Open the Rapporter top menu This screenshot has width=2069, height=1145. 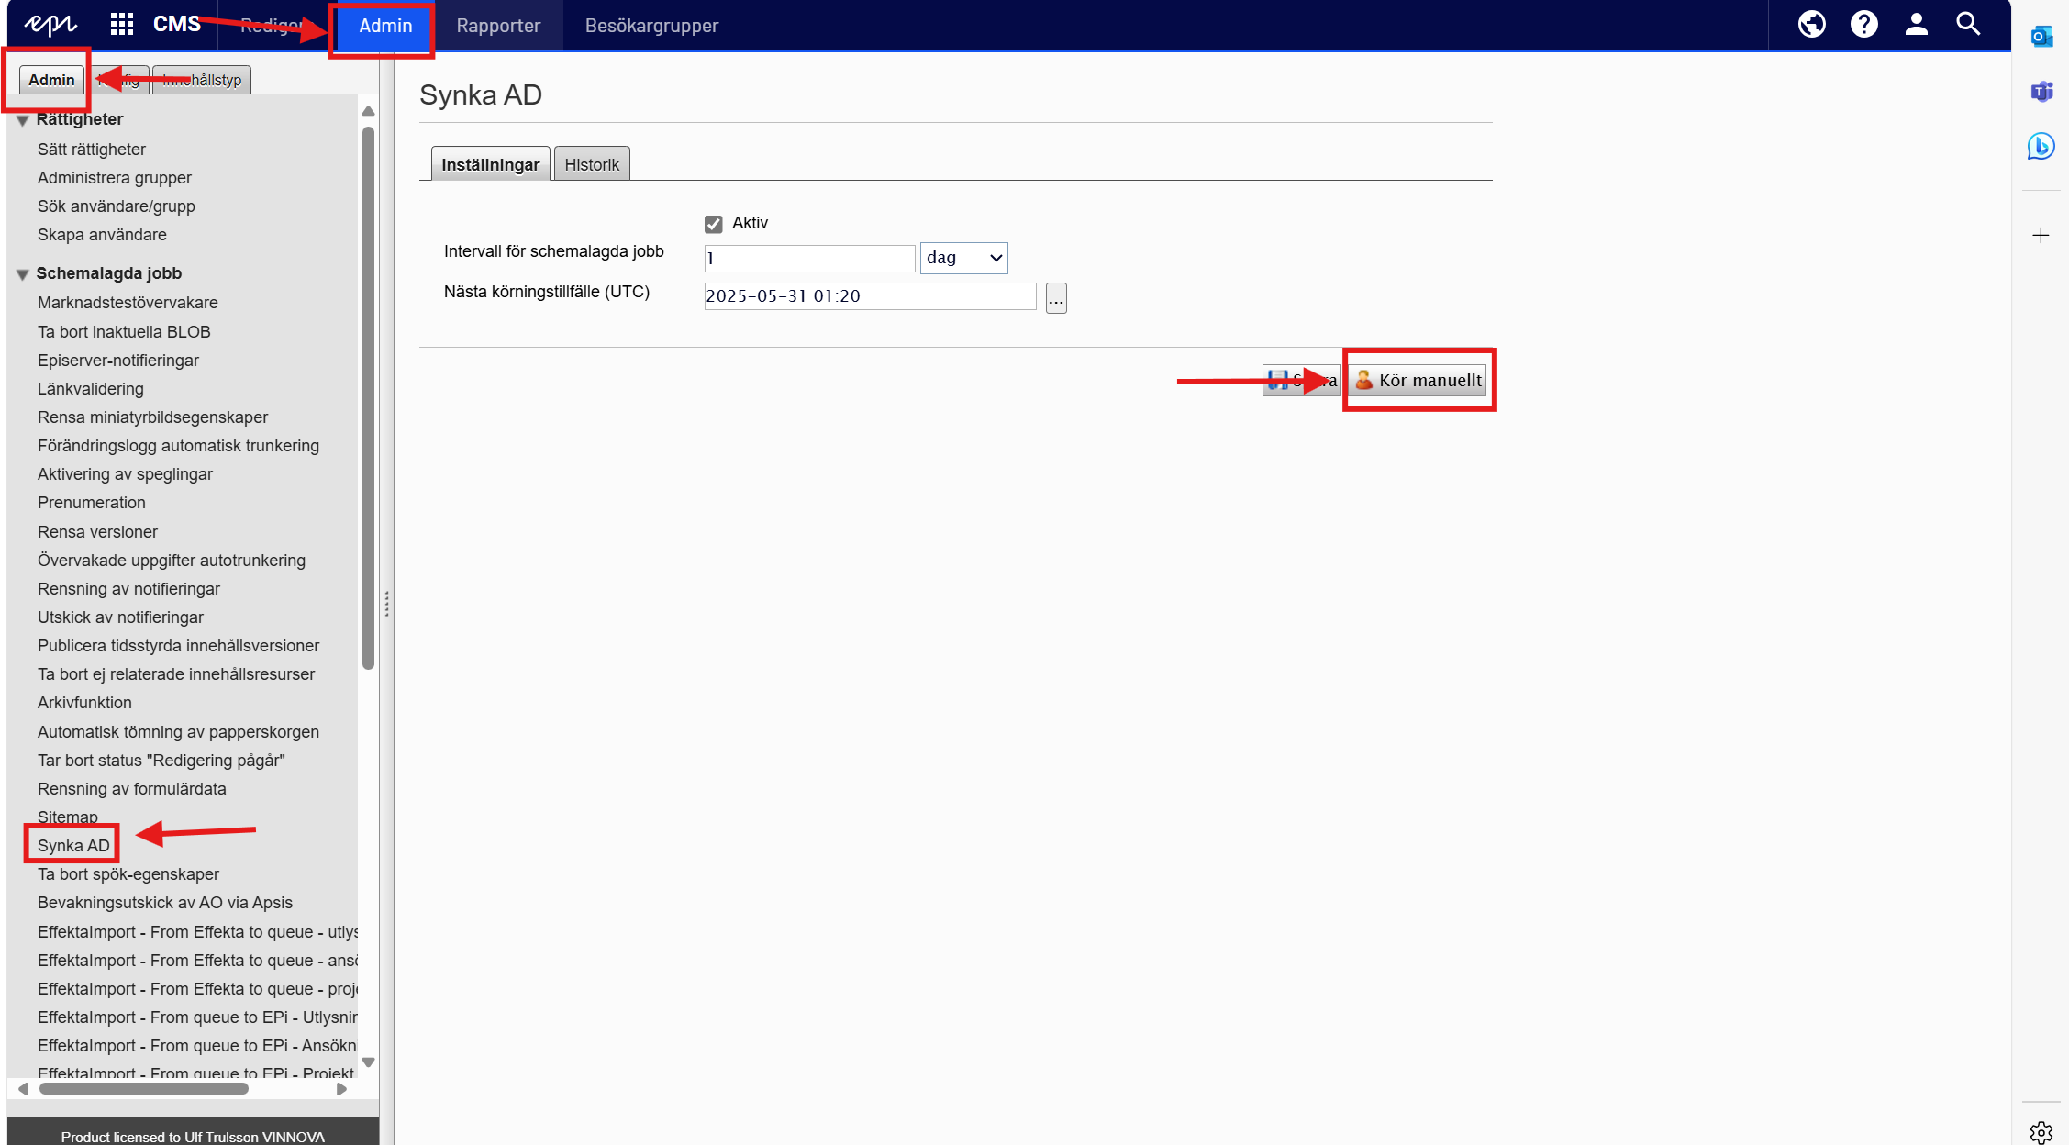(x=498, y=26)
